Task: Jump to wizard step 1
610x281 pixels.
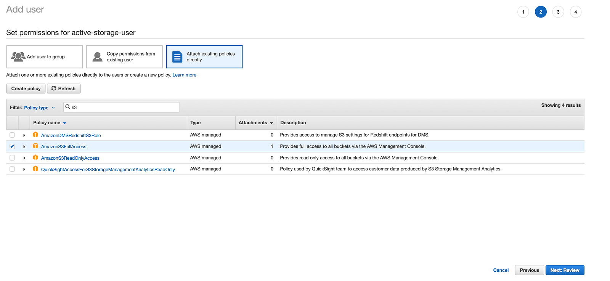Action: click(x=523, y=12)
